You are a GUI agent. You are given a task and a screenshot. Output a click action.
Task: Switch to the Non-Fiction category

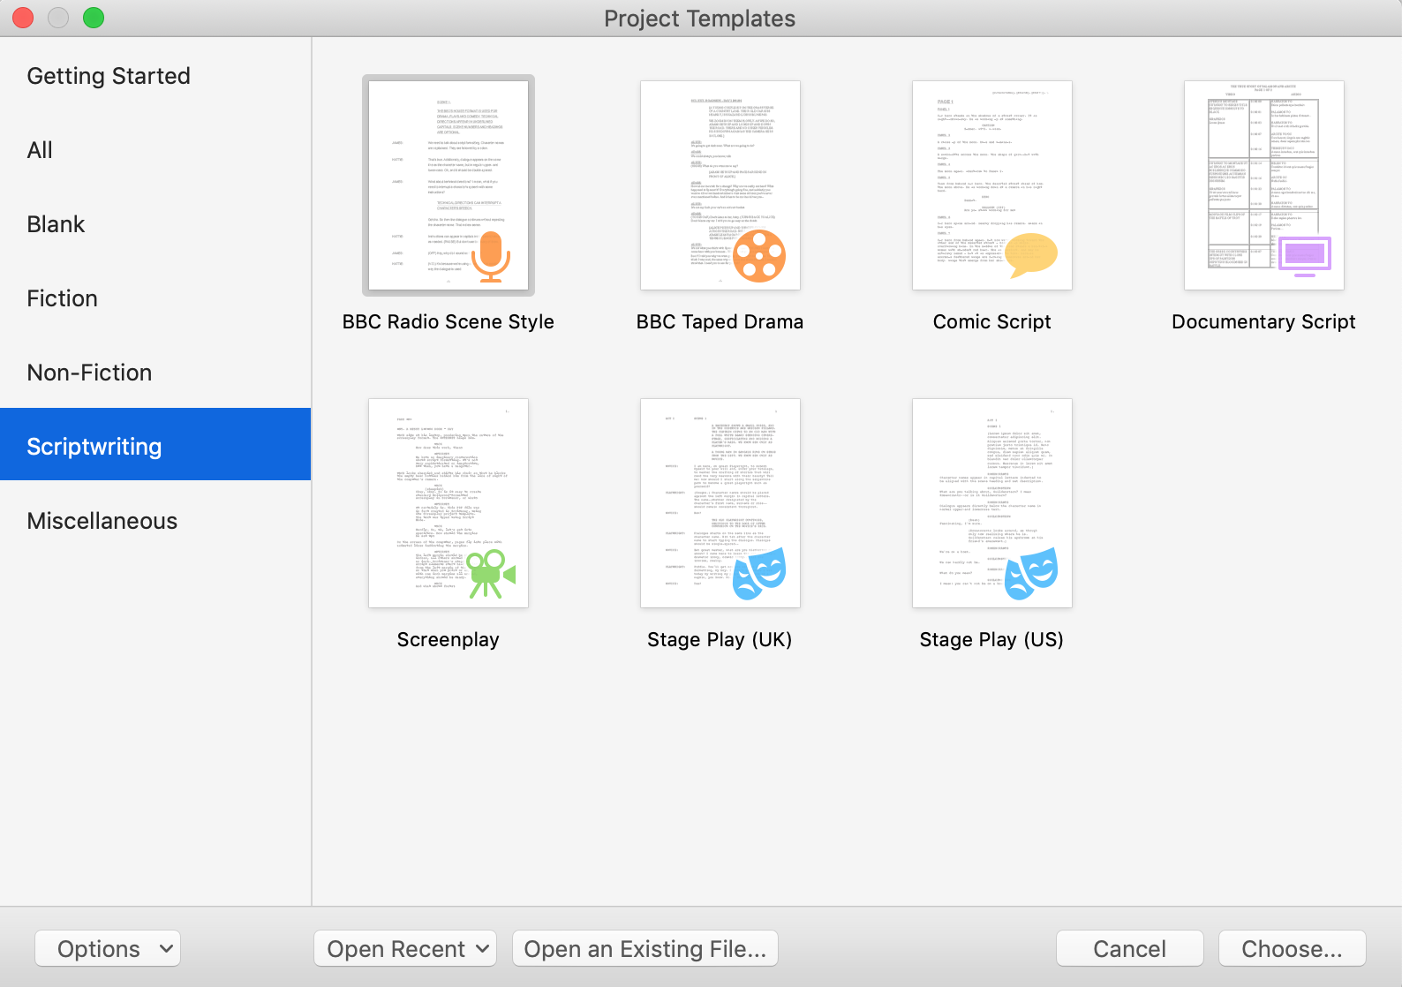click(155, 373)
